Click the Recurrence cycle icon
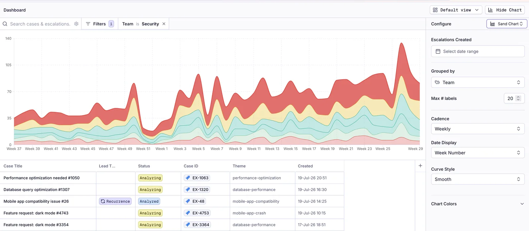Screen dimensions: 529x231 (x=103, y=201)
